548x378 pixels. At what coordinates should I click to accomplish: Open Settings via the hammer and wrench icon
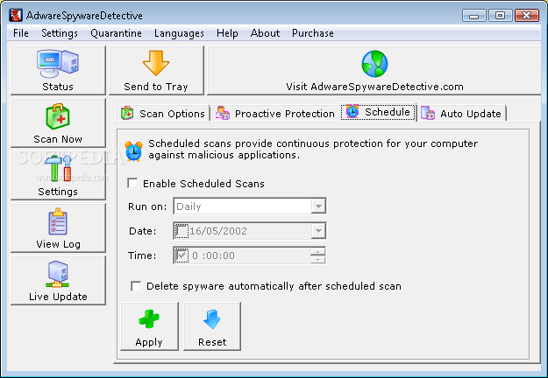click(x=58, y=168)
